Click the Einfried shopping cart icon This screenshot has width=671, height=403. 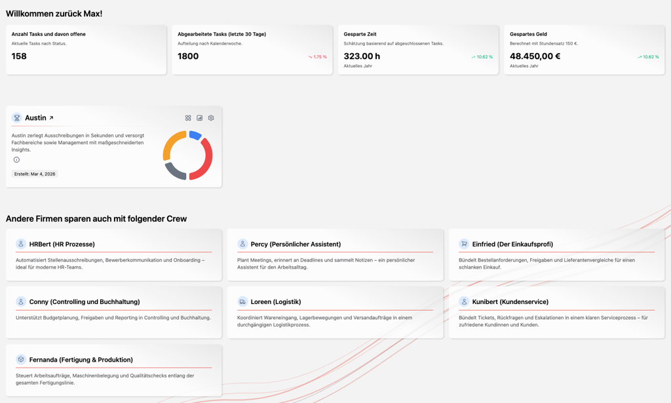464,244
